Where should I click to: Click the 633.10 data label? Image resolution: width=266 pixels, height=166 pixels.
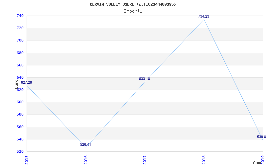pos(144,79)
